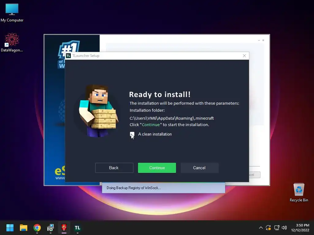The width and height of the screenshot is (314, 235).
Task: Minimize the background installer window
Action: pos(259,40)
